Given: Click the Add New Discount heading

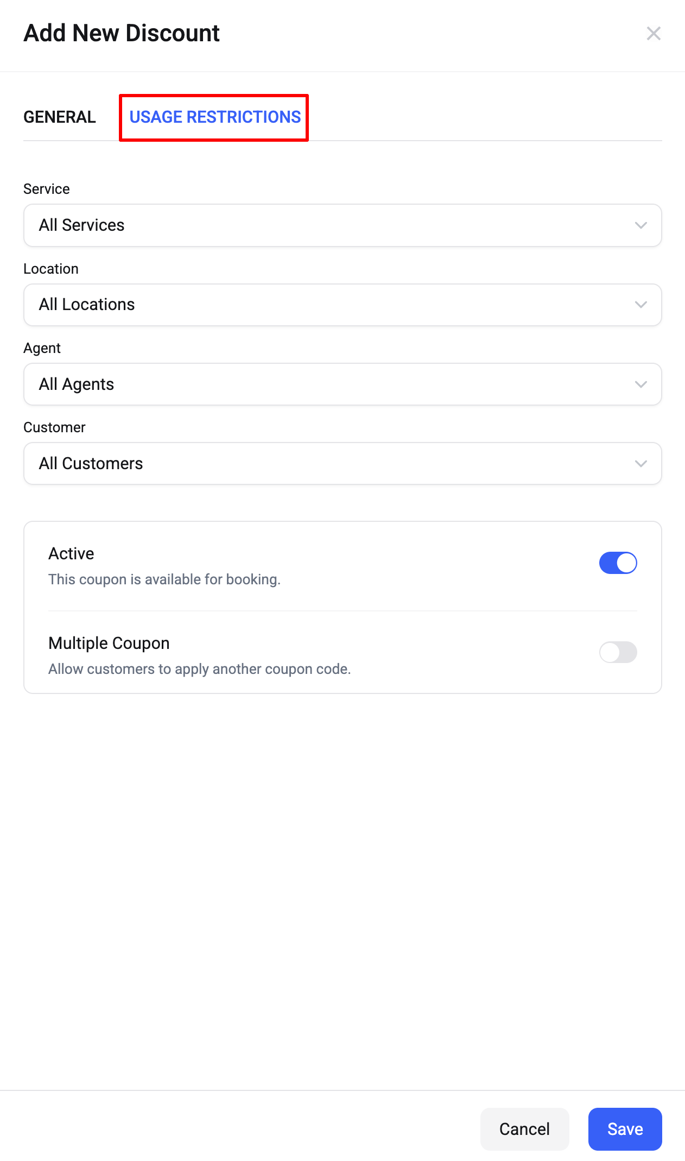Looking at the screenshot, I should coord(122,33).
